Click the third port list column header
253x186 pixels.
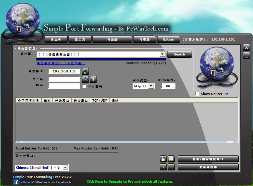(x=62, y=101)
